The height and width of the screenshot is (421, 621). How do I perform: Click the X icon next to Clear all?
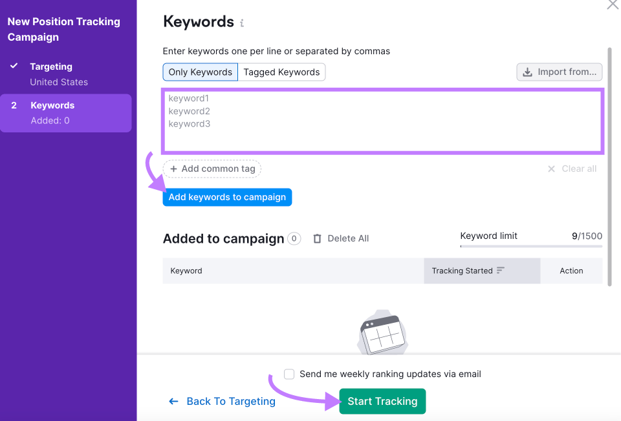[551, 169]
